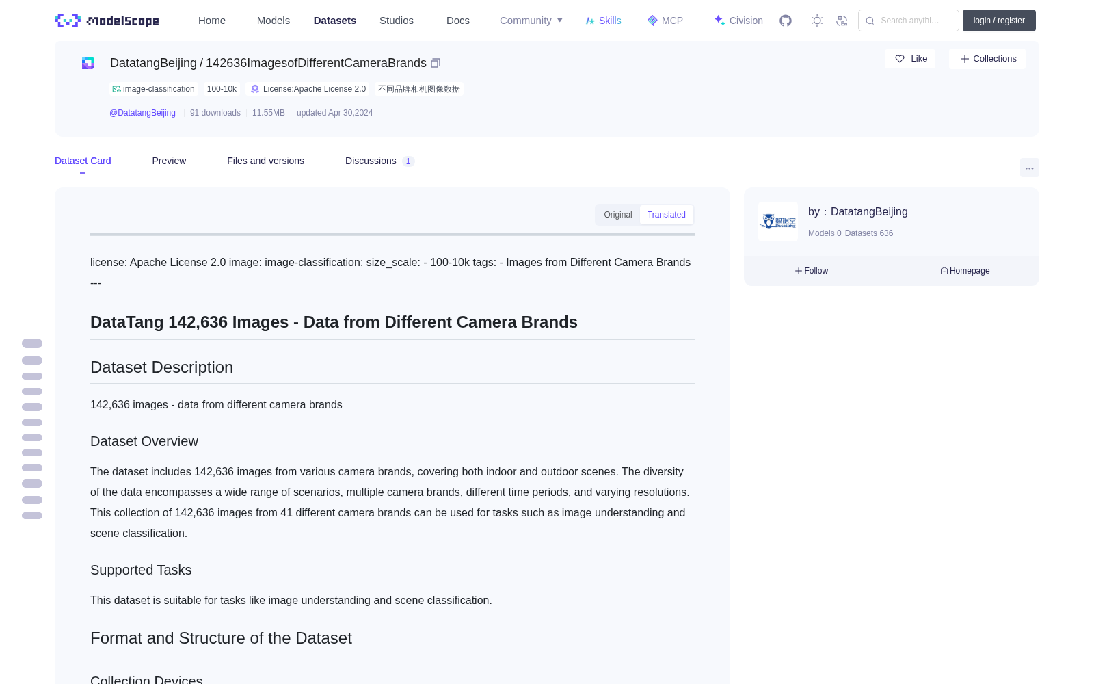Click the DataTang 142,636 Images main heading
The image size is (1094, 684).
pyautogui.click(x=334, y=322)
